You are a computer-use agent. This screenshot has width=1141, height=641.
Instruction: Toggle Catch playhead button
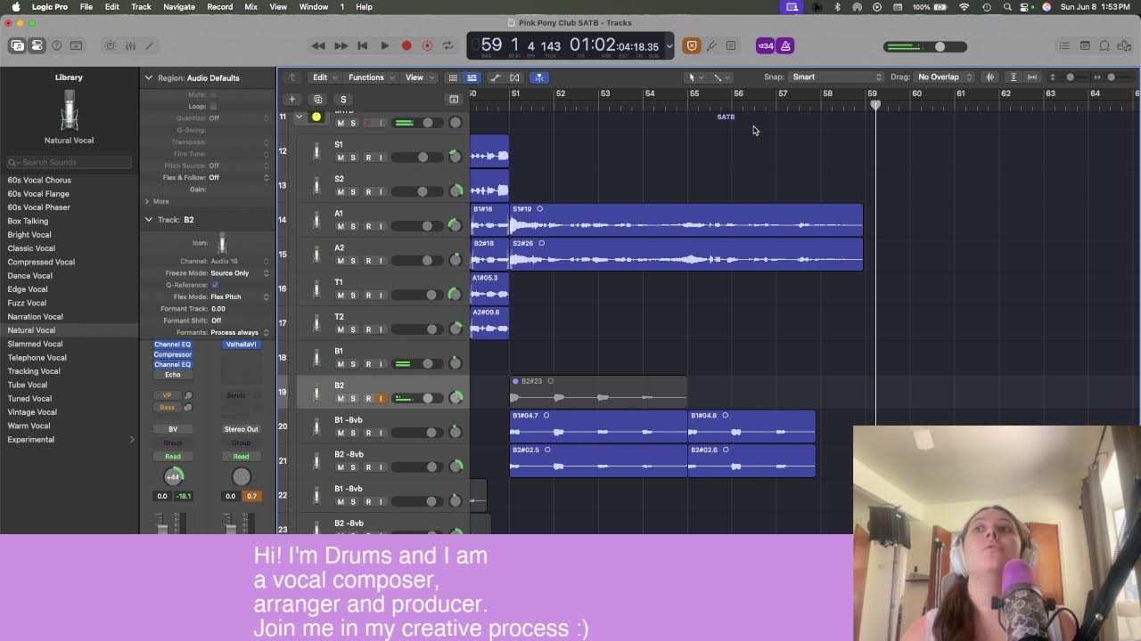click(539, 77)
